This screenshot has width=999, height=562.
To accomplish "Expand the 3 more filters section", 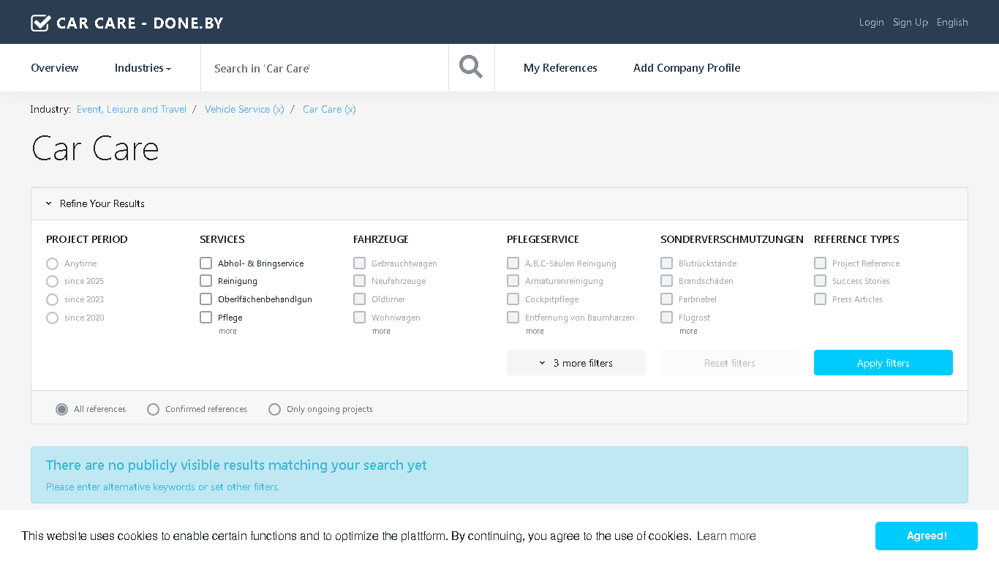I will (576, 363).
